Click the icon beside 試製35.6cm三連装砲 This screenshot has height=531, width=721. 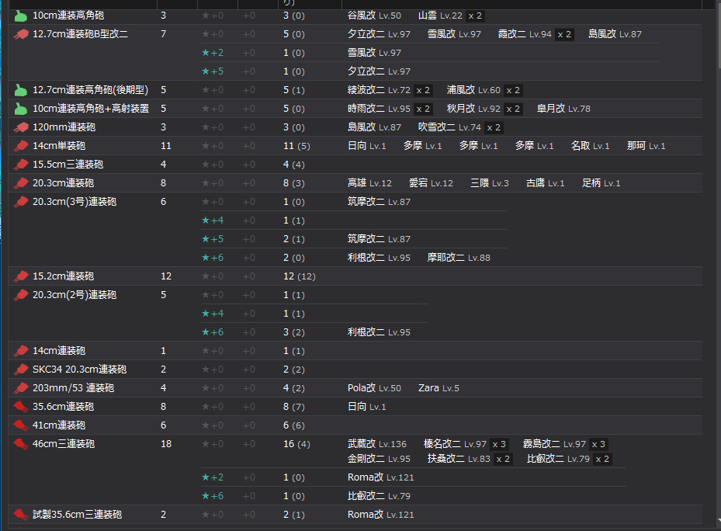point(21,515)
